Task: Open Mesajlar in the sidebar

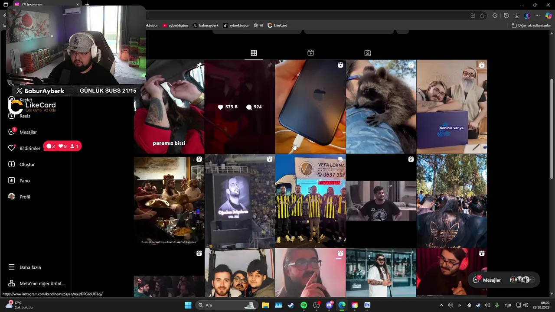Action: [x=28, y=132]
